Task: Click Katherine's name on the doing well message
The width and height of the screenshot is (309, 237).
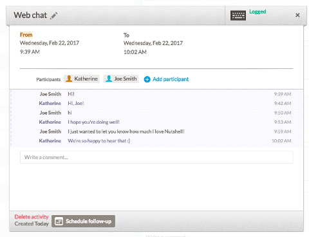Action: (50, 122)
